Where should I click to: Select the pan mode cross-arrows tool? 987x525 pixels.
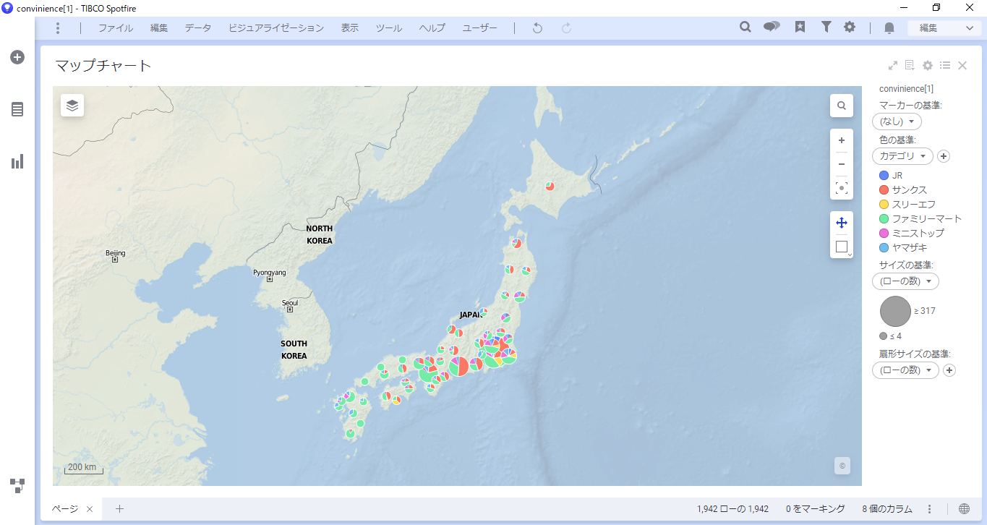(x=842, y=223)
